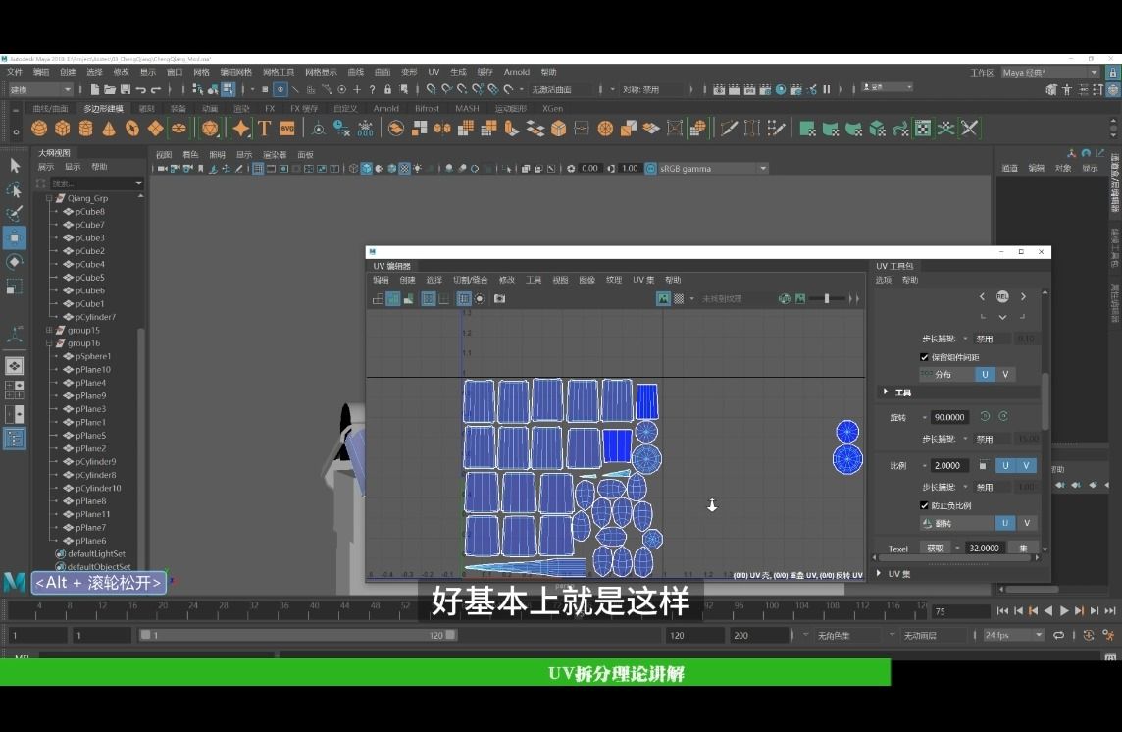
Task: Select the SVG creation icon on the shelf
Action: (288, 128)
